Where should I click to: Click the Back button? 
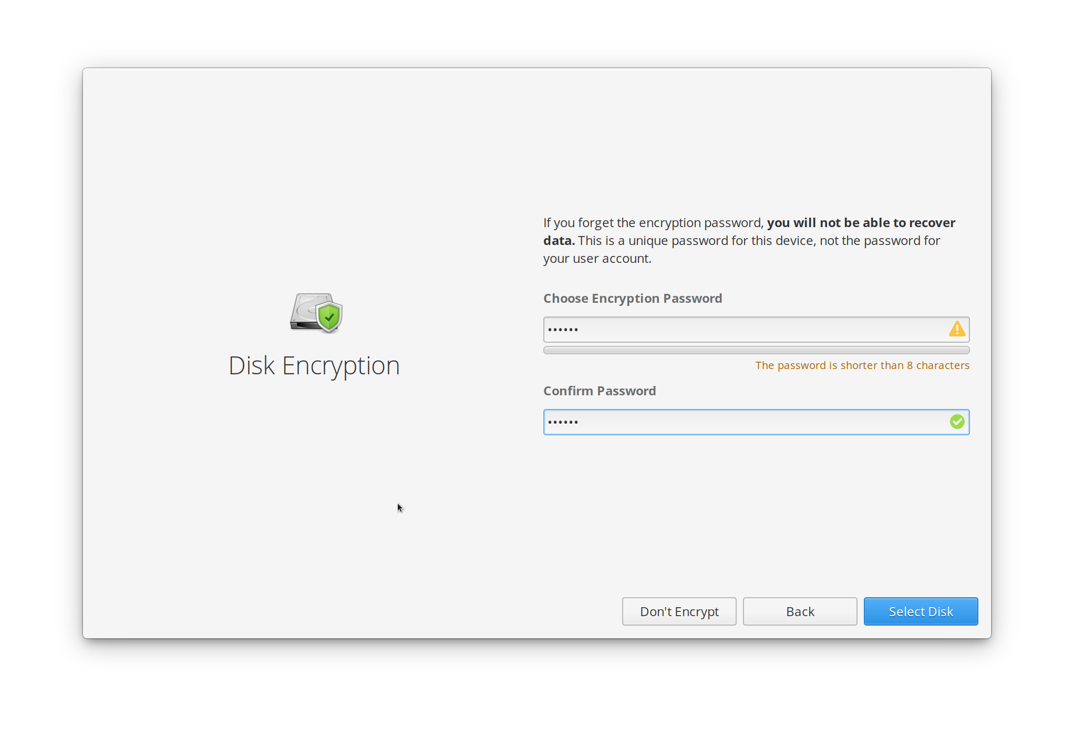(800, 611)
